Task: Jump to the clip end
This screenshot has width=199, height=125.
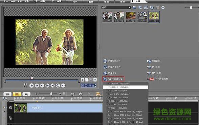Action: pyautogui.click(x=52, y=85)
